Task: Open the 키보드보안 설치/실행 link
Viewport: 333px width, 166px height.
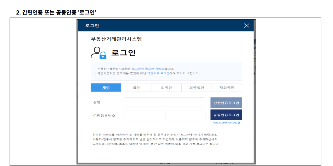Action: click(226, 123)
